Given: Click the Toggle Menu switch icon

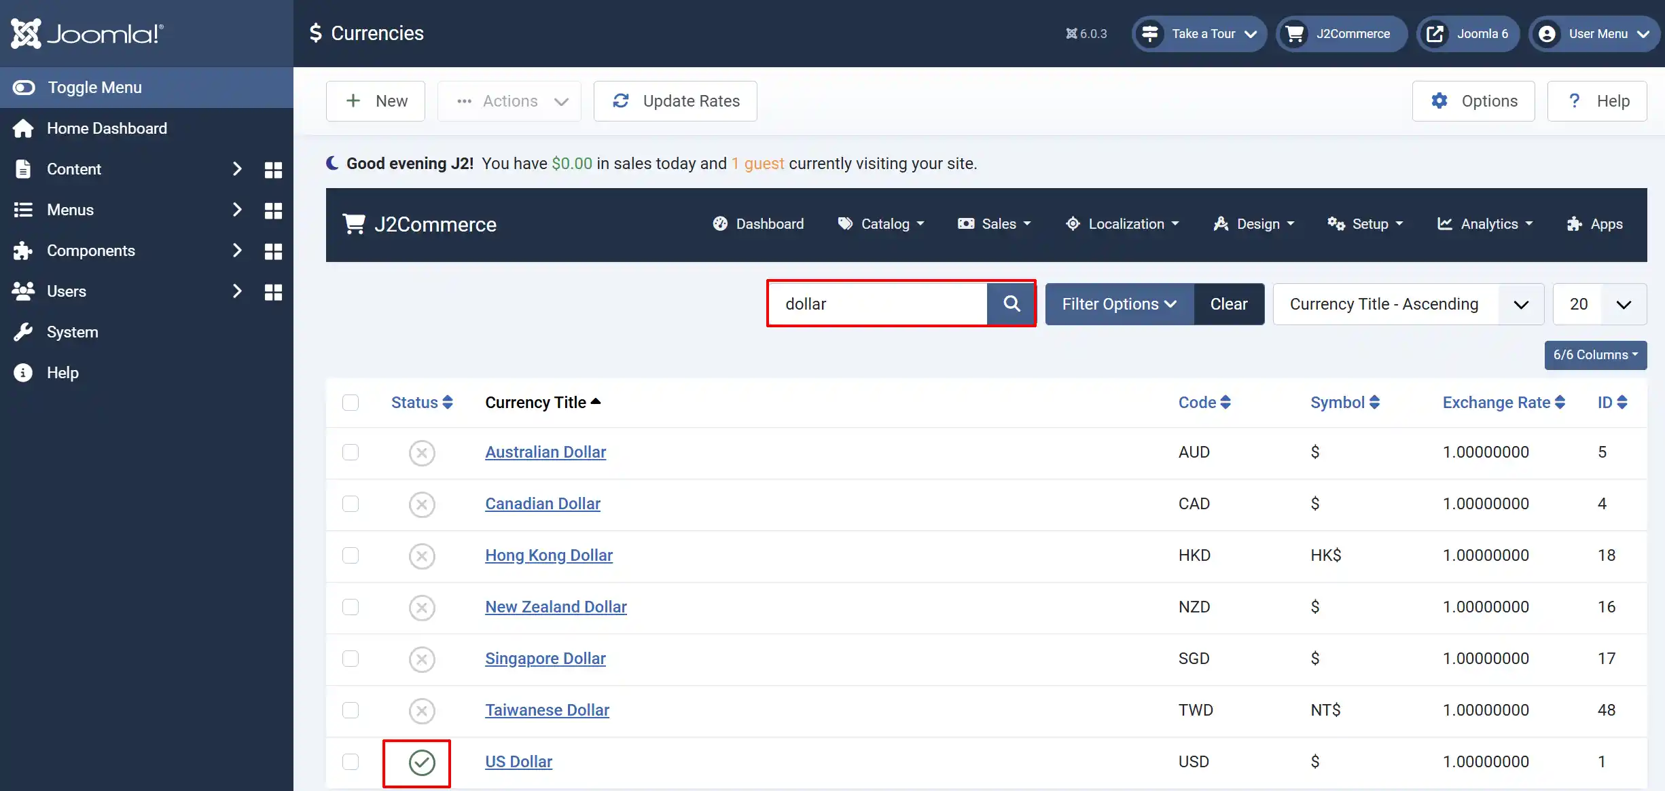Looking at the screenshot, I should point(24,88).
